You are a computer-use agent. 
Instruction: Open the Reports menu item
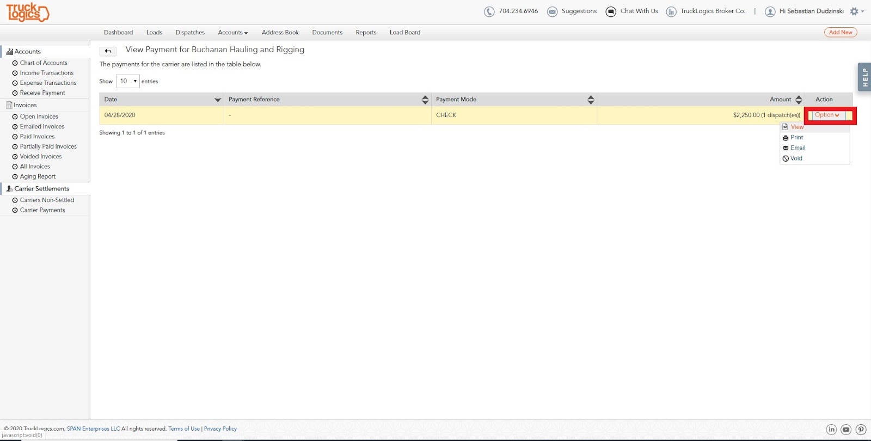pyautogui.click(x=366, y=33)
